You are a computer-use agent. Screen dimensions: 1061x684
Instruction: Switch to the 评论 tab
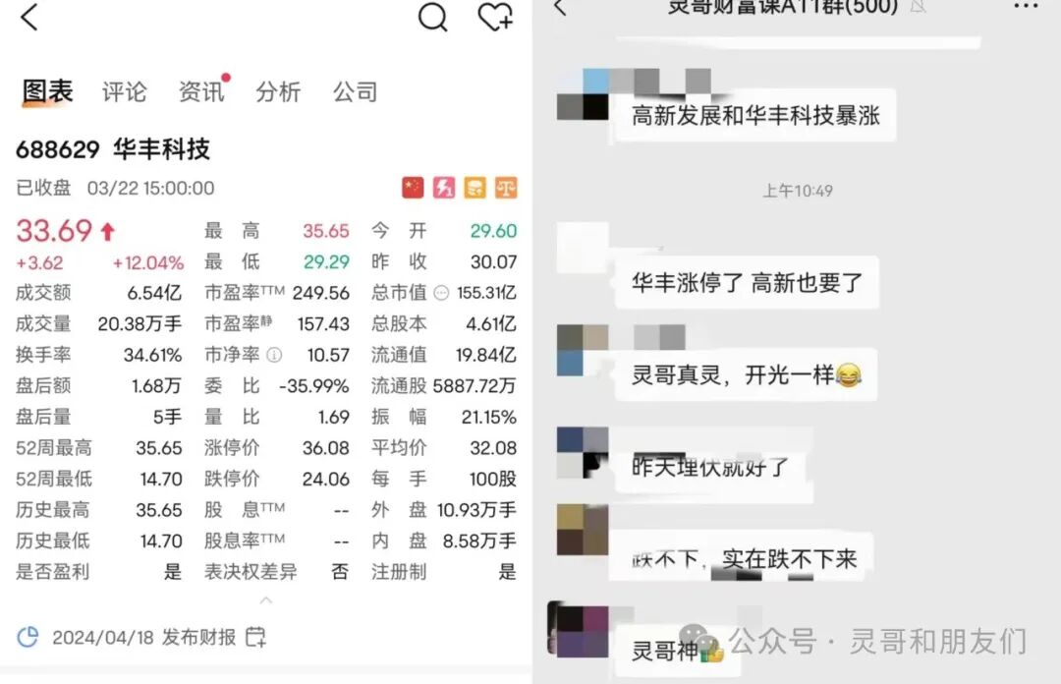(x=125, y=92)
